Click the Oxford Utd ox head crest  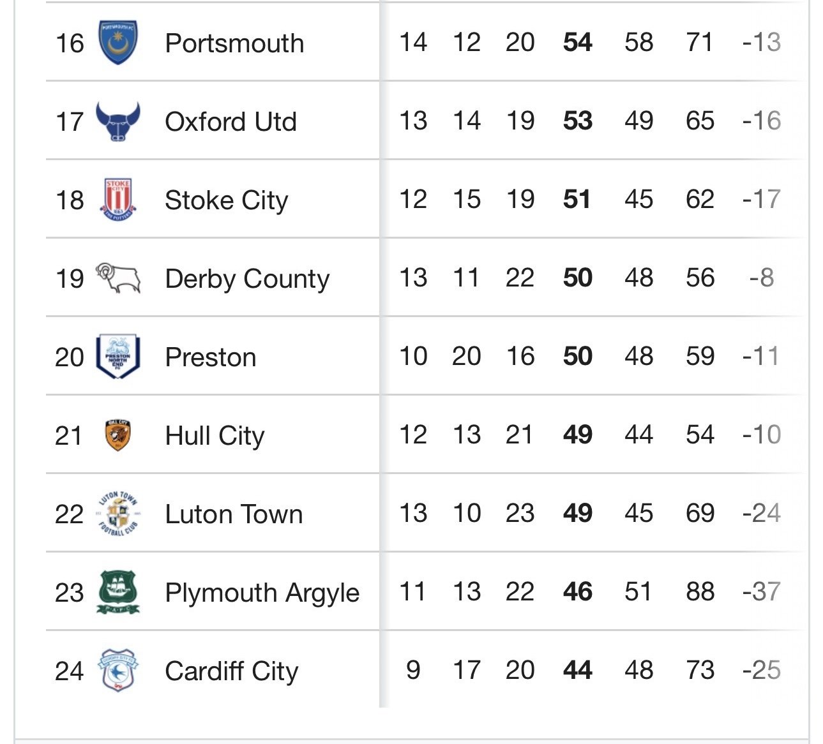118,121
